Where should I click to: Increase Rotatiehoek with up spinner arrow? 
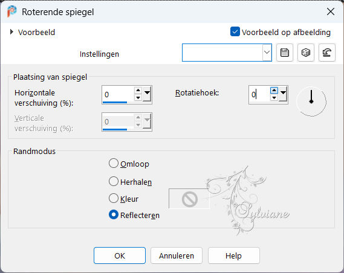(x=274, y=90)
